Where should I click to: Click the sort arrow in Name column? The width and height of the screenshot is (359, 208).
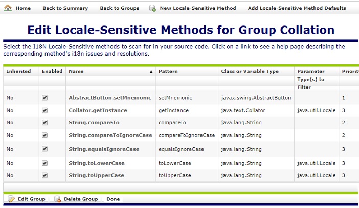click(151, 72)
